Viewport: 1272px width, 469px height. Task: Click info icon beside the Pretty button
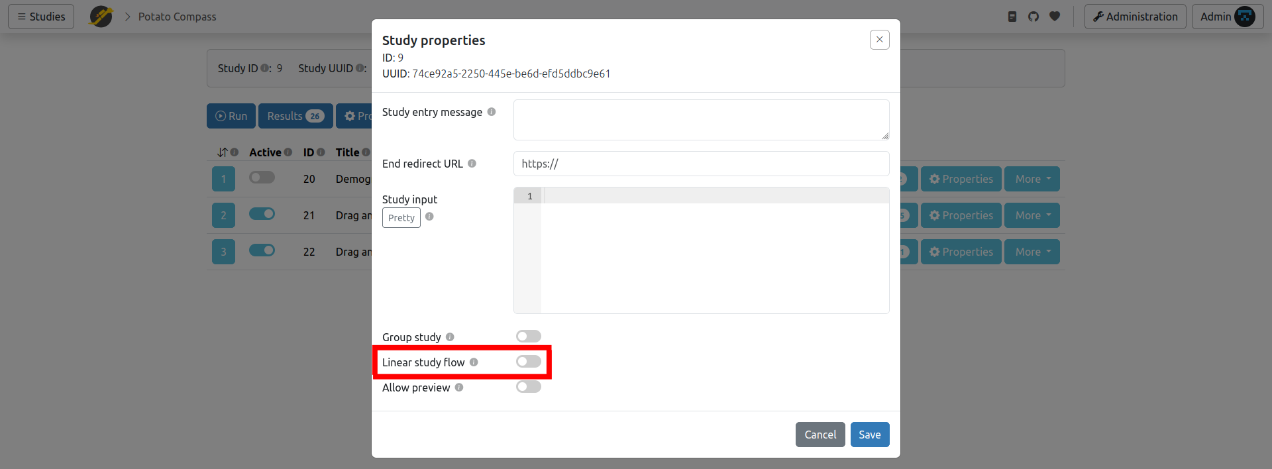429,217
